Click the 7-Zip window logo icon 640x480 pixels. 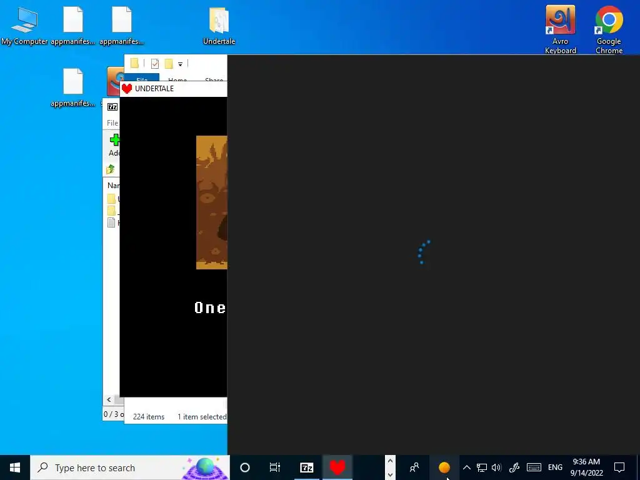(112, 107)
